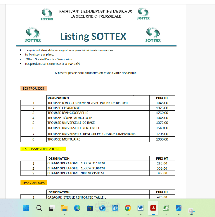Open the Windows Start menu
215x217 pixels.
[26, 208]
